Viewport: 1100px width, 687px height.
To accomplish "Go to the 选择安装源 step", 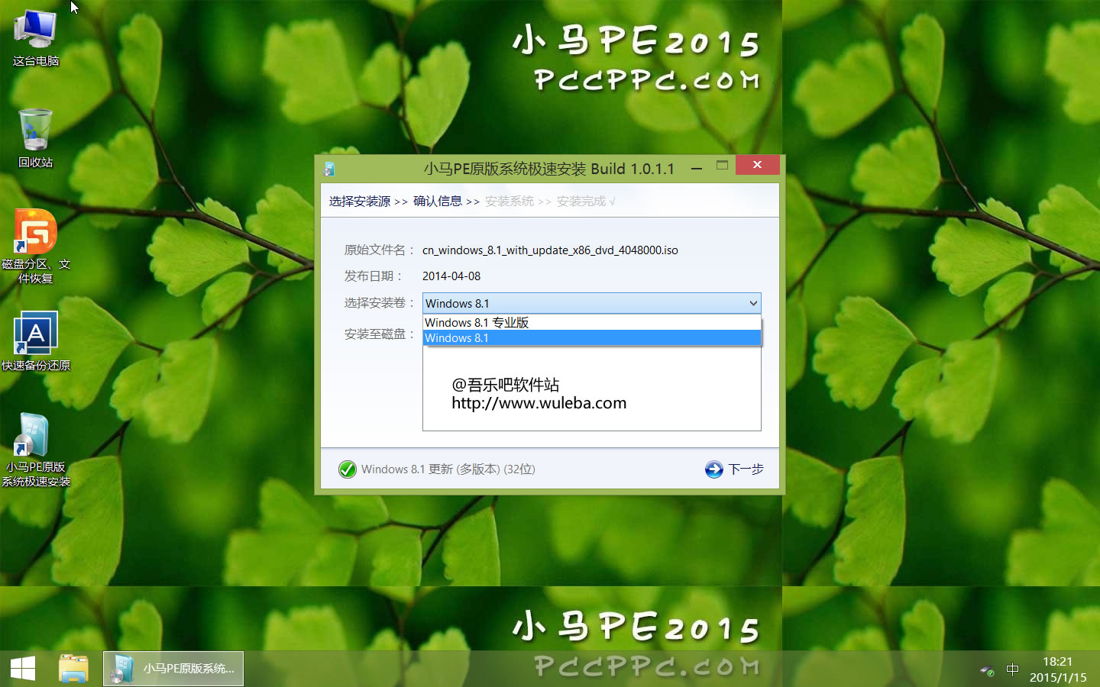I will pyautogui.click(x=360, y=202).
